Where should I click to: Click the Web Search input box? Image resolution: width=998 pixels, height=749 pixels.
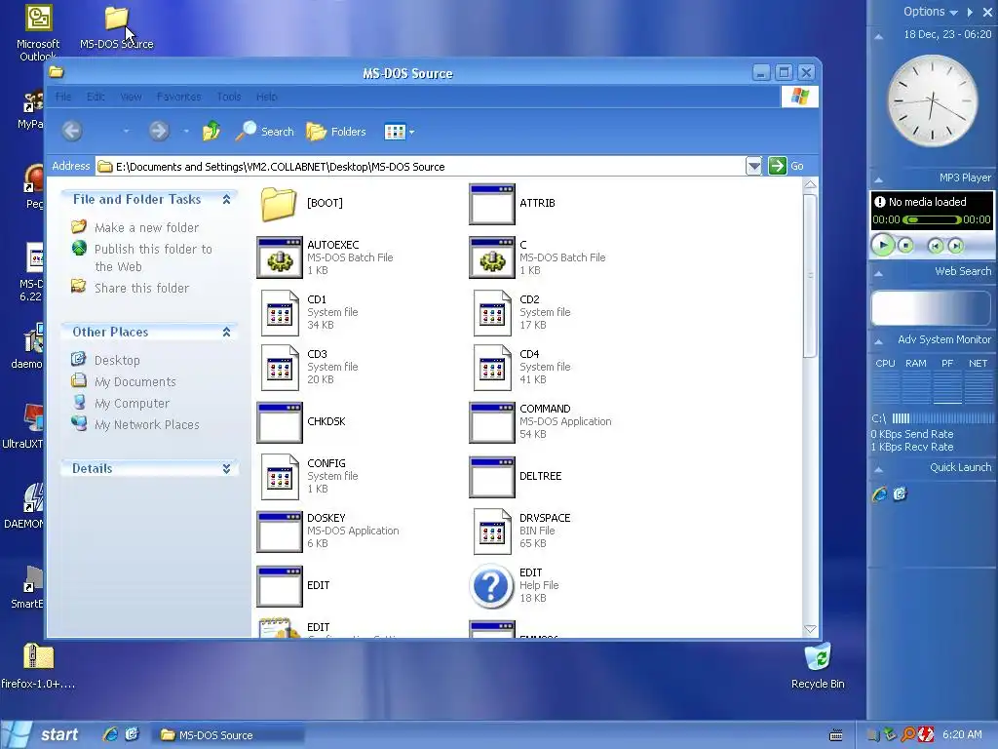pyautogui.click(x=931, y=309)
